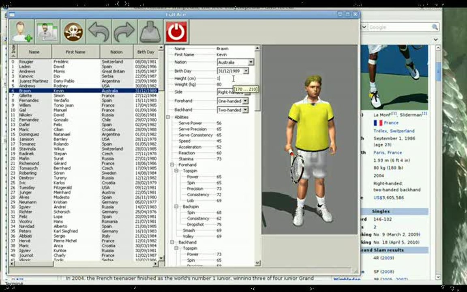Click the red power quit icon
Image resolution: width=467 pixels, height=292 pixels.
[x=177, y=32]
